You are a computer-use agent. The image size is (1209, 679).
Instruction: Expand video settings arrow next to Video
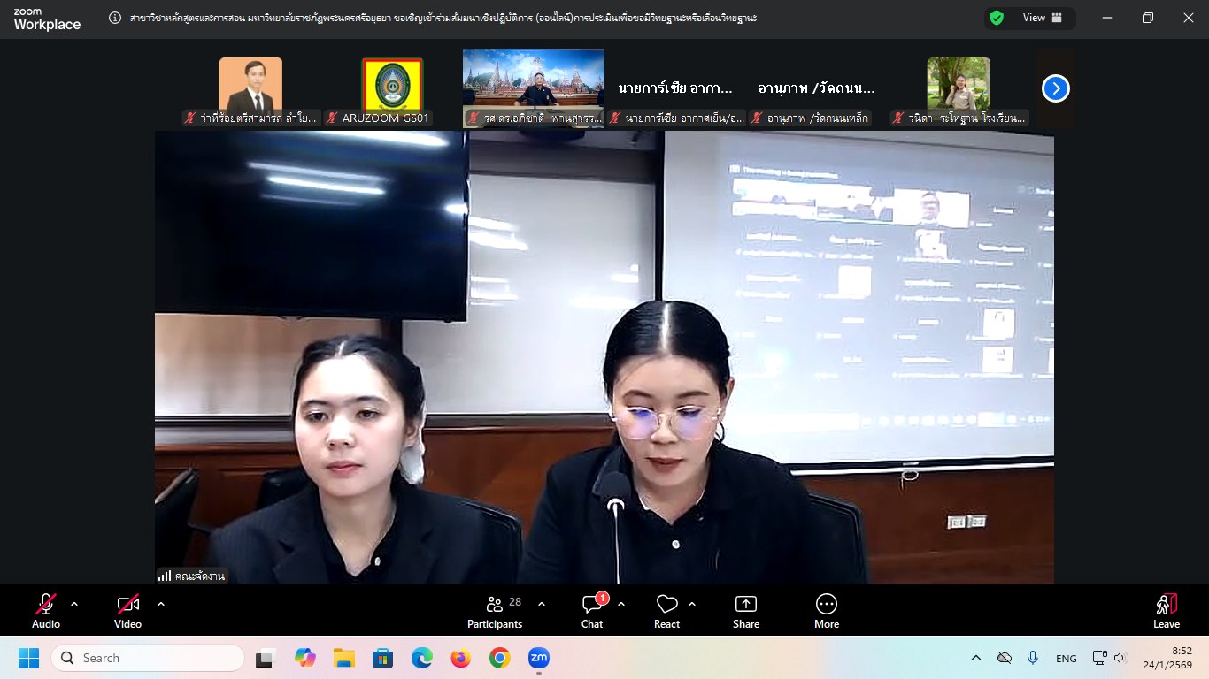click(x=161, y=604)
